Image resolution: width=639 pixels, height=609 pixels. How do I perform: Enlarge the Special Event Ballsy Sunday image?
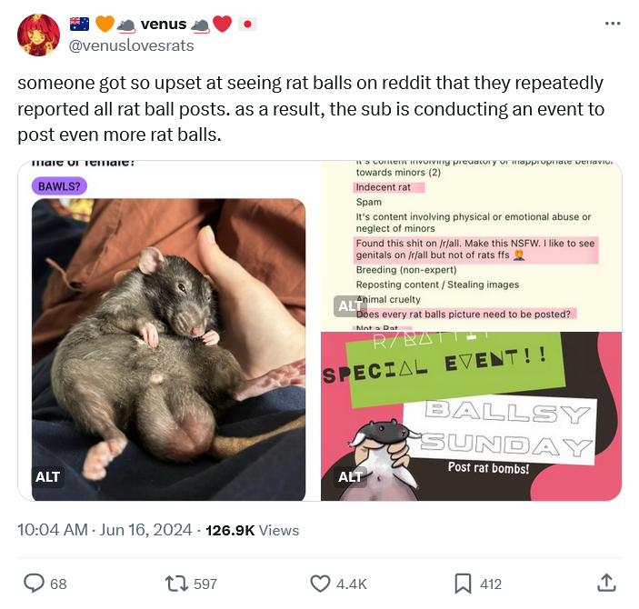tap(471, 416)
